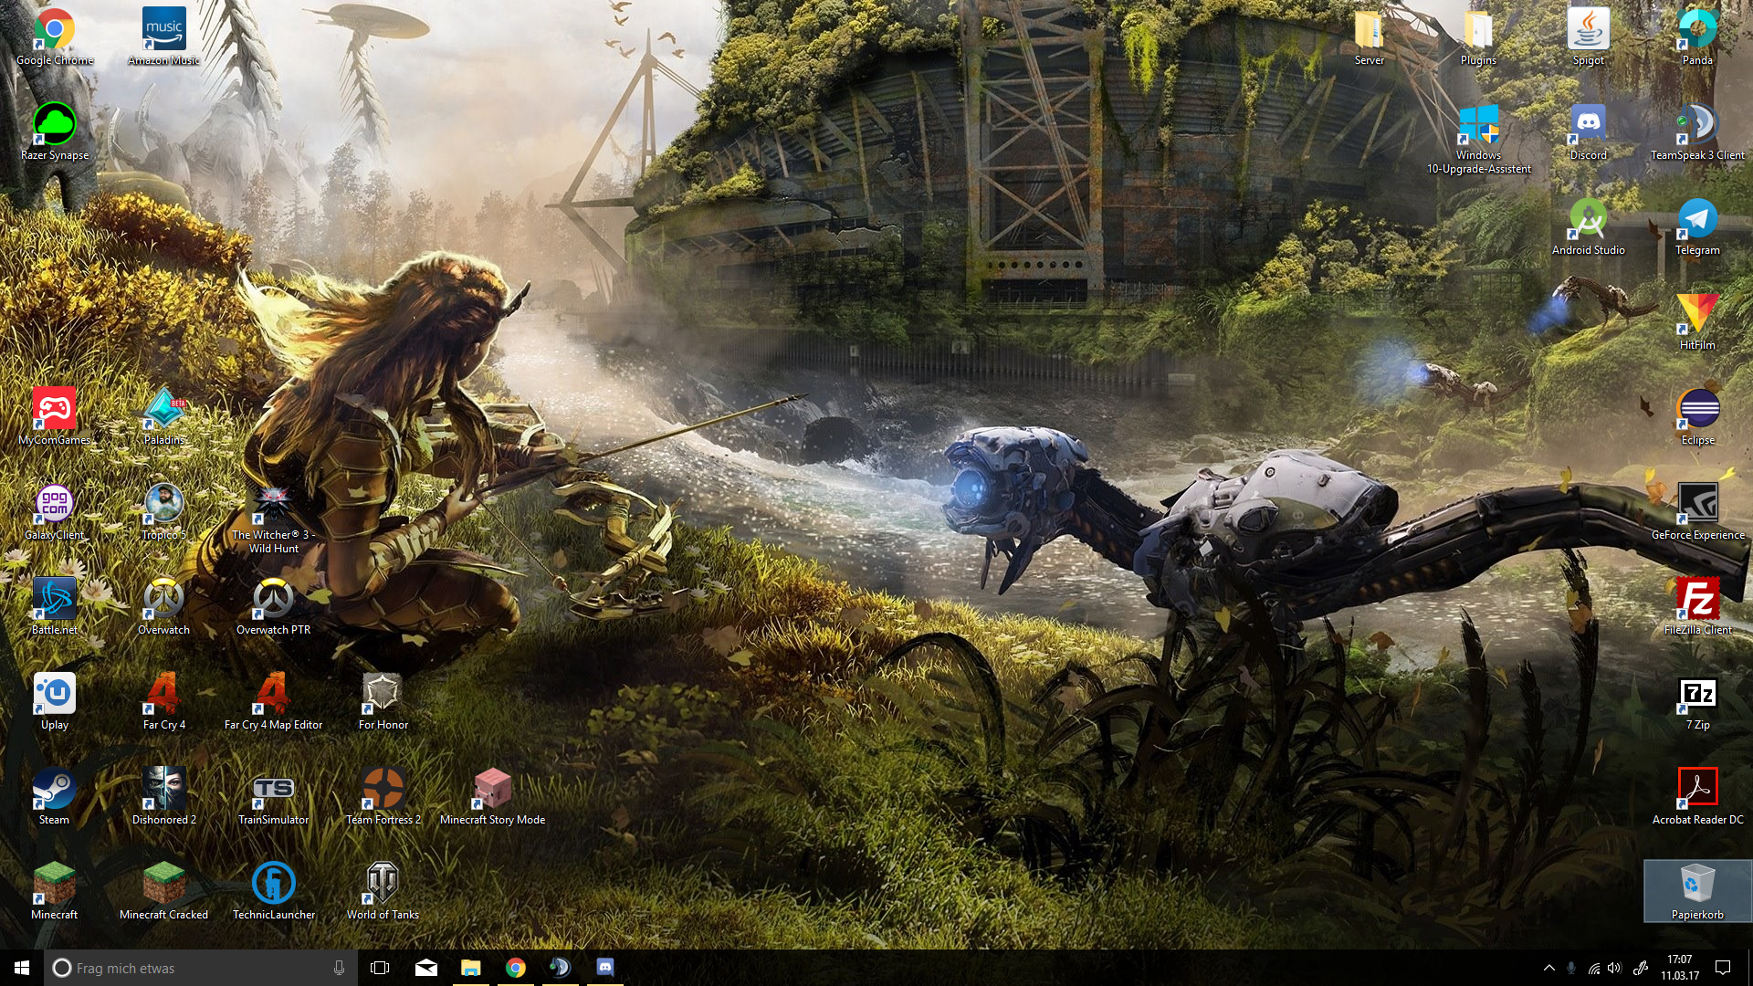
Task: Select the Windows 10-Upgrade-Assistent icon
Action: click(1479, 139)
